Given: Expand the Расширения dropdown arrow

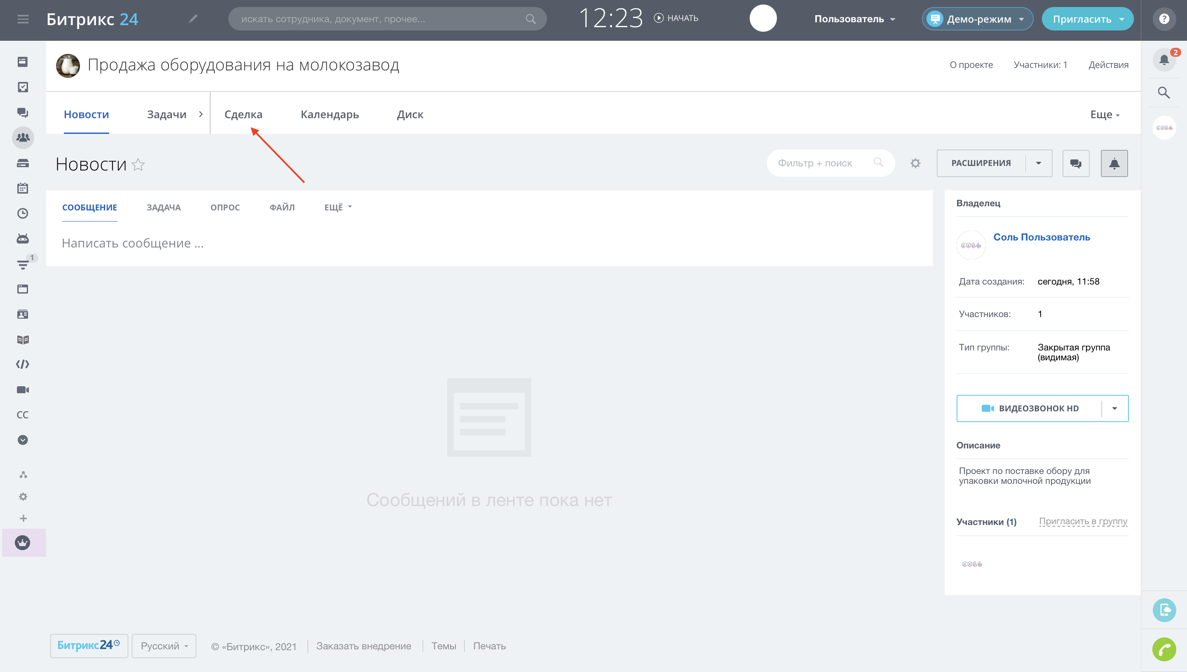Looking at the screenshot, I should click(x=1038, y=163).
